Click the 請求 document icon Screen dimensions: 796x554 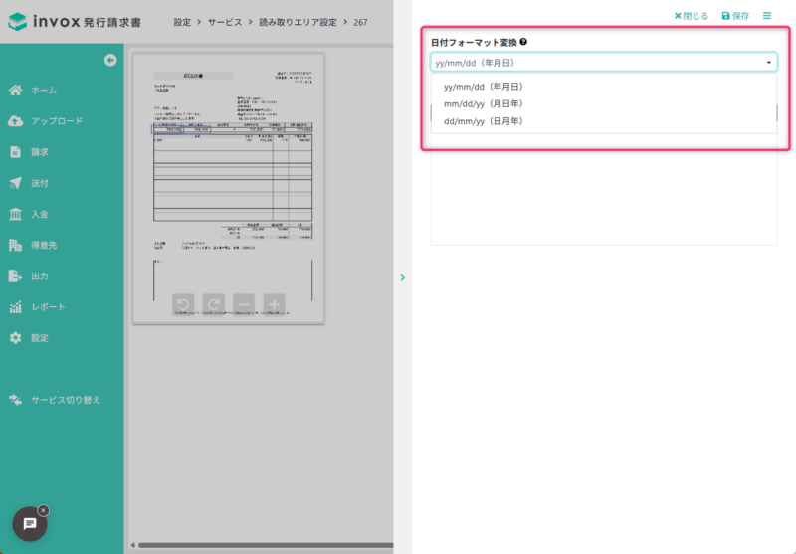click(x=15, y=152)
